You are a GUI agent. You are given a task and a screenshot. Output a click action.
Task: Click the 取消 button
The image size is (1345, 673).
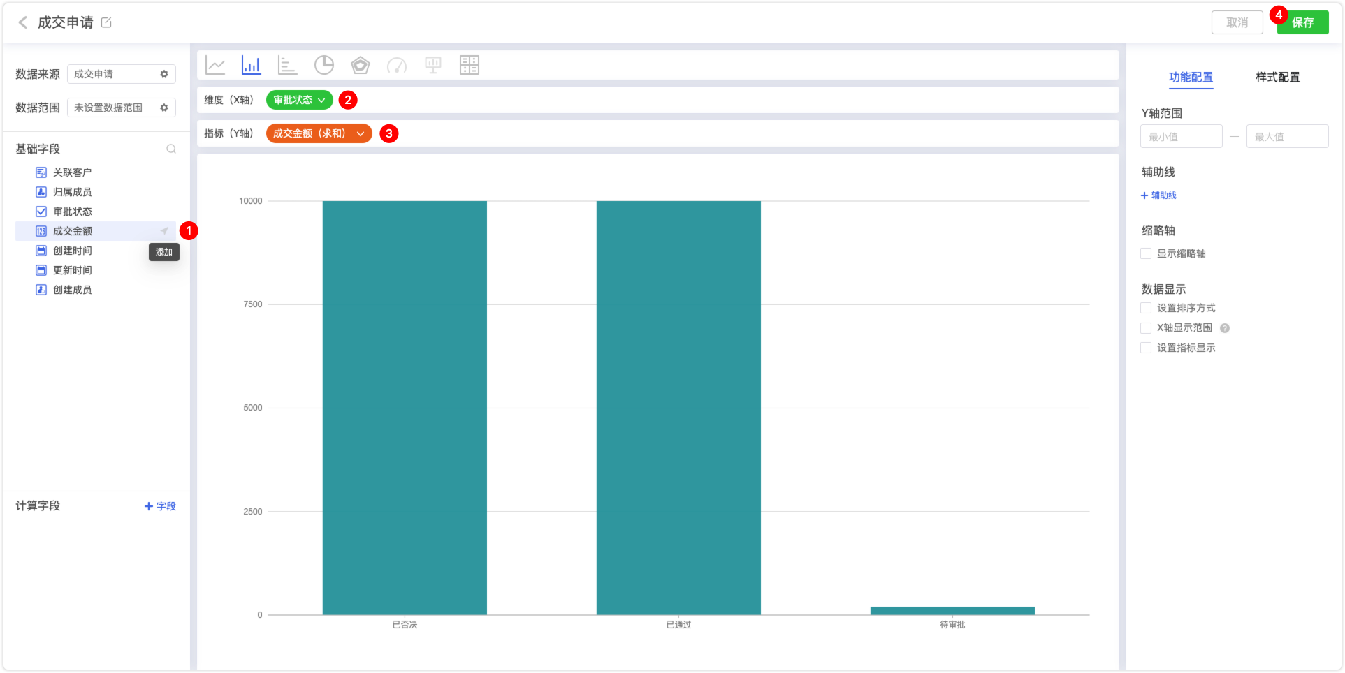point(1237,22)
